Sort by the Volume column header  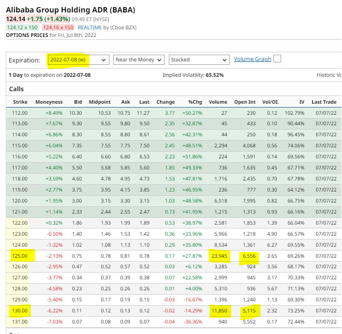(x=218, y=102)
